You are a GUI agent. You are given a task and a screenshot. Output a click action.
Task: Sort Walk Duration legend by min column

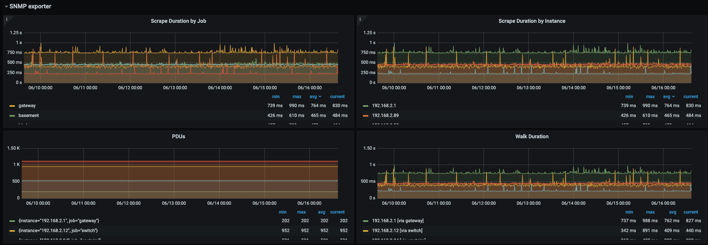click(629, 212)
